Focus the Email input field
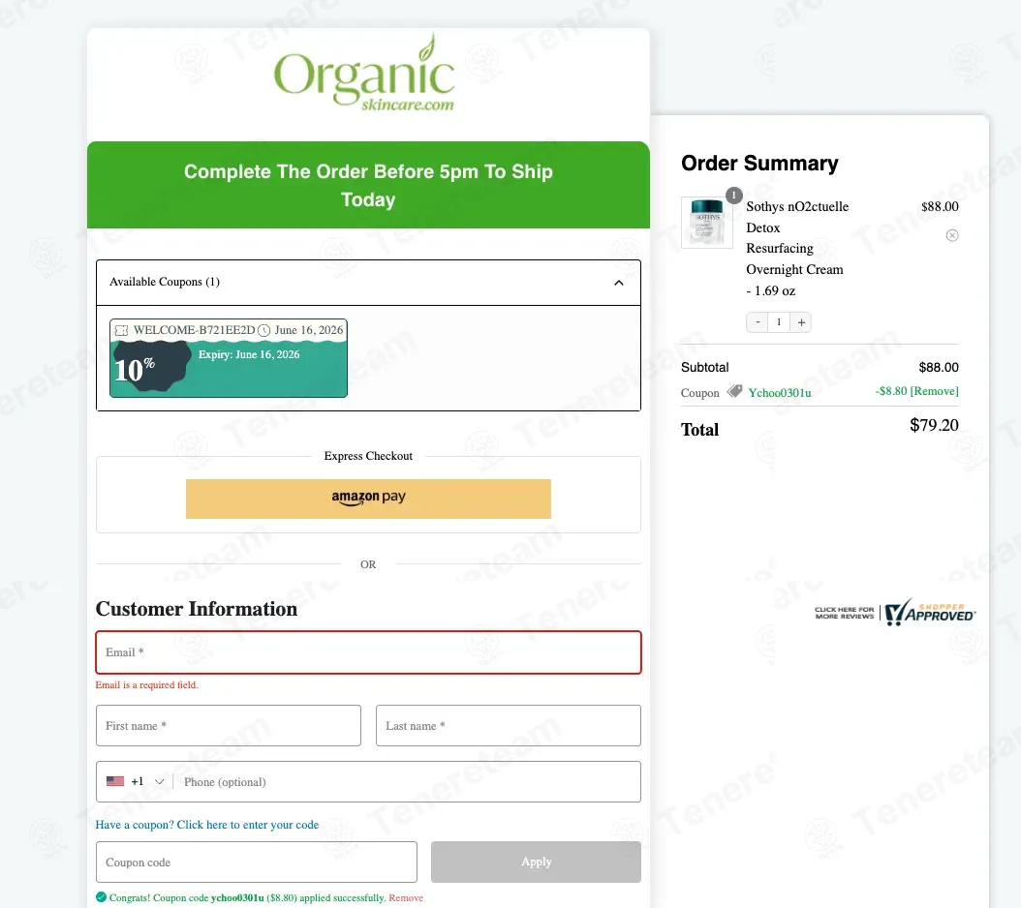 368,652
